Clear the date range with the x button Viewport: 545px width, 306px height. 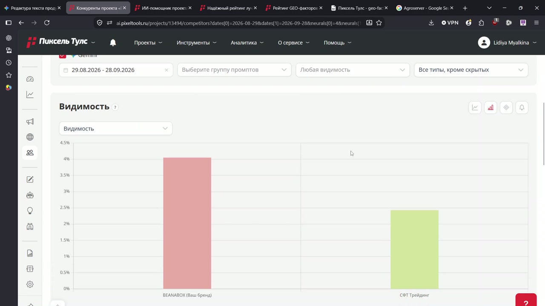click(x=166, y=70)
